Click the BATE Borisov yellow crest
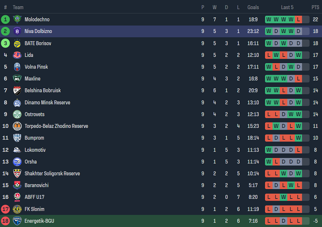This screenshot has height=227, width=322. [x=17, y=43]
